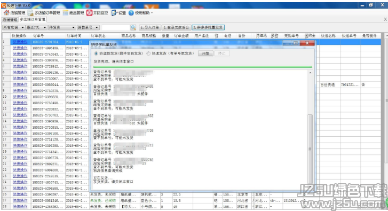Screen dimensions: 388x211
Task: Open the 待发货 status dropdown
Action: 61,27
